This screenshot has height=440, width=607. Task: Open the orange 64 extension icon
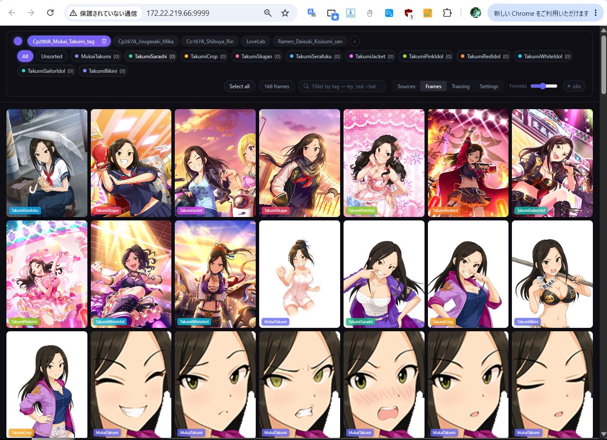coord(427,13)
